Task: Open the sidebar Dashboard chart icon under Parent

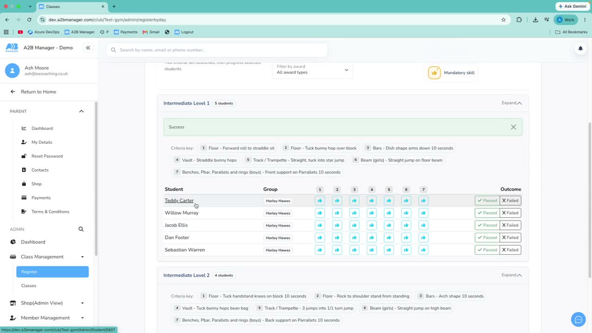Action: point(24,128)
